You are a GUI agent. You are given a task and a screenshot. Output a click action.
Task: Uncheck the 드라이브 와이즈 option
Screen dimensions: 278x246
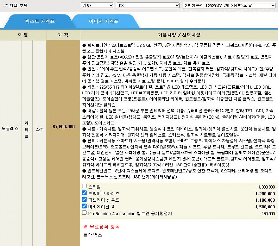click(x=84, y=193)
